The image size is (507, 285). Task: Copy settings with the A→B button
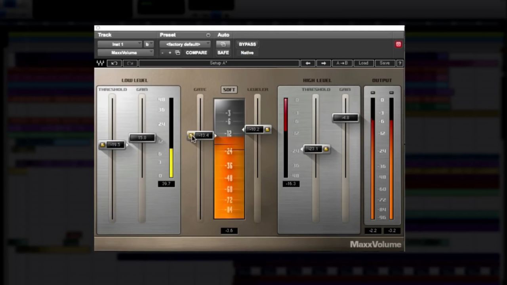[341, 63]
